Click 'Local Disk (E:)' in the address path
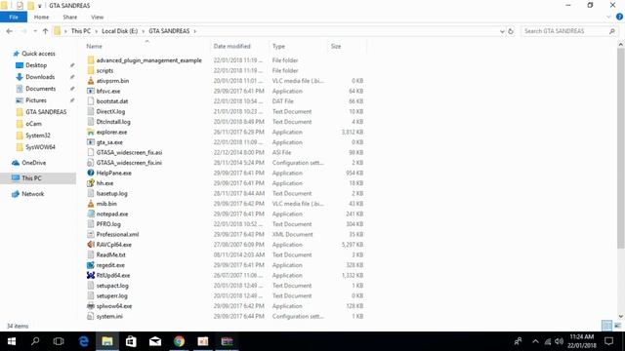This screenshot has width=625, height=351. pos(119,31)
